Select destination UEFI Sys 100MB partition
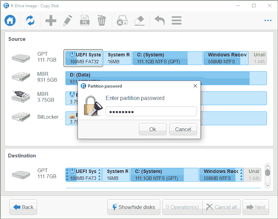Image resolution: width=278 pixels, height=219 pixels. pos(83,175)
